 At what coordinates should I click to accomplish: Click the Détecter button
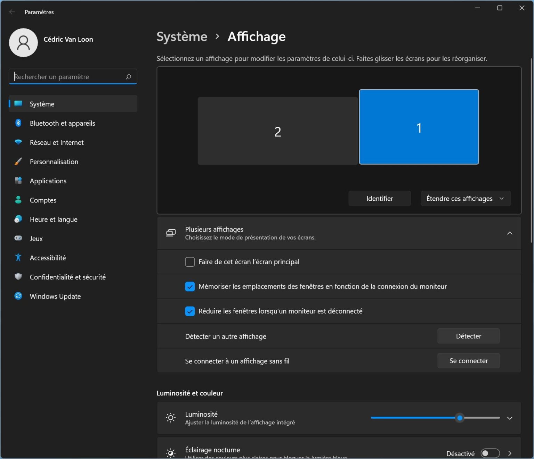468,336
